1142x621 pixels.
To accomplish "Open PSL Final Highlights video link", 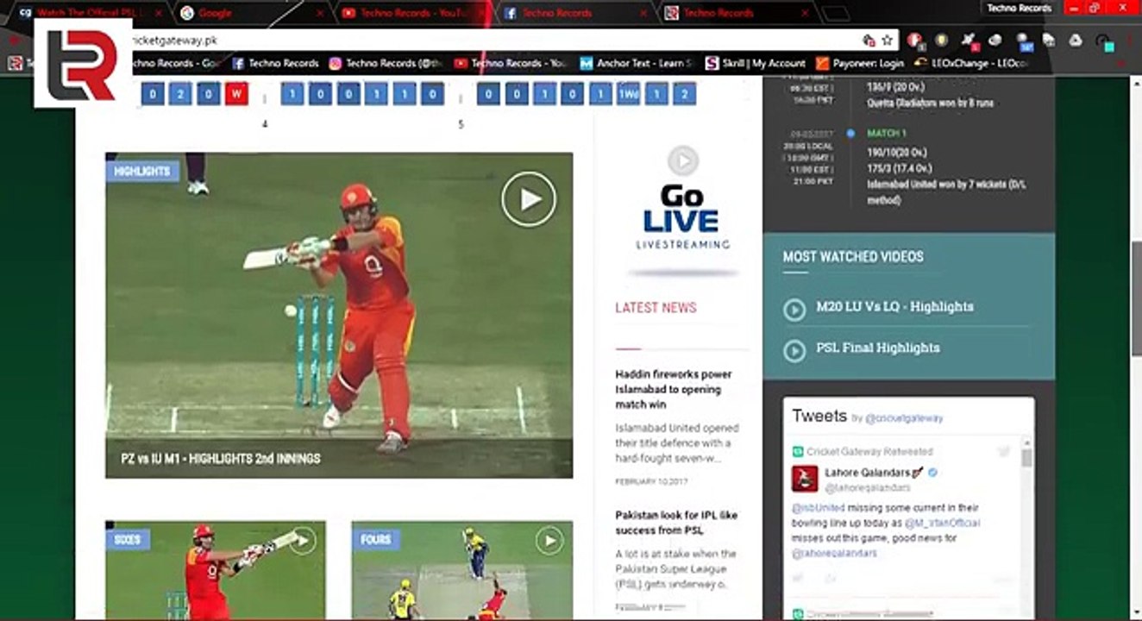I will click(878, 348).
